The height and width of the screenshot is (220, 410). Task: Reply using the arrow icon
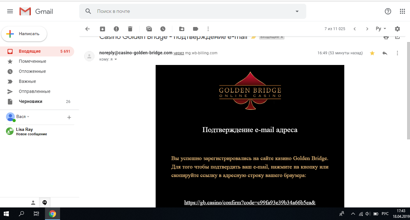tap(385, 53)
